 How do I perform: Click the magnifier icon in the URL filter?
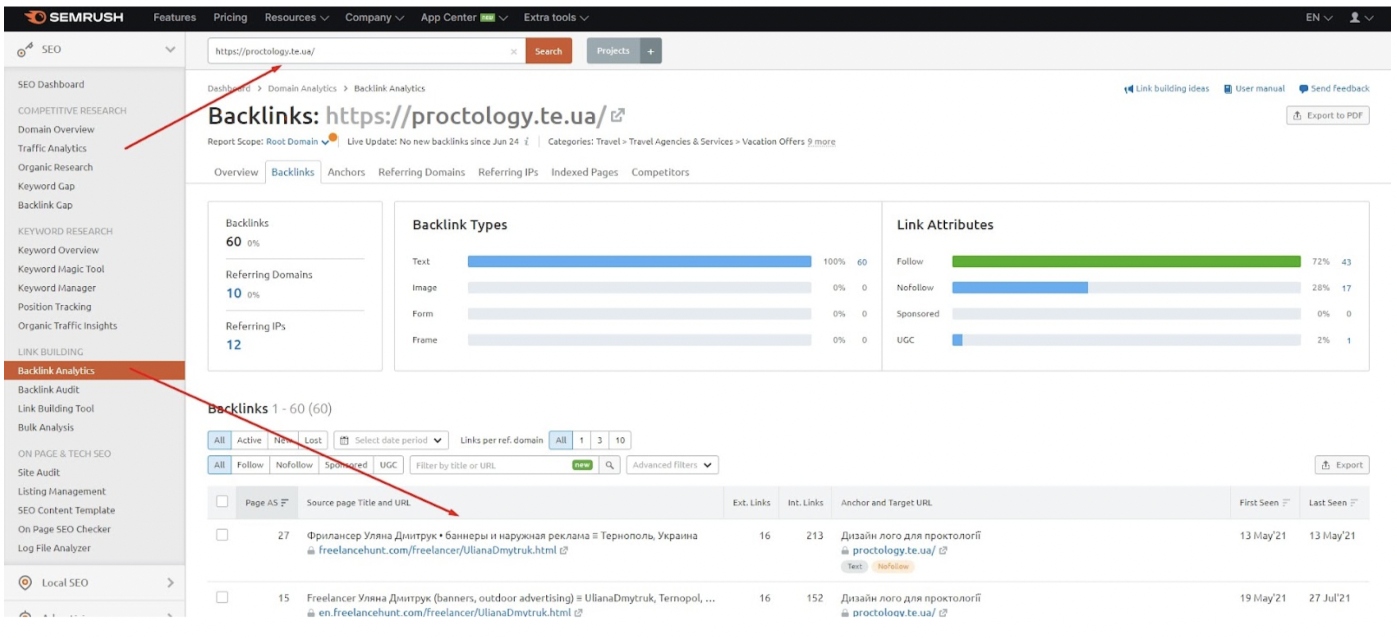610,465
